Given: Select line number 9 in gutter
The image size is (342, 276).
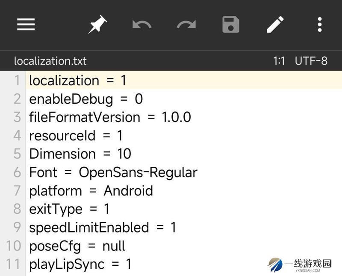Looking at the screenshot, I should click(x=17, y=227).
